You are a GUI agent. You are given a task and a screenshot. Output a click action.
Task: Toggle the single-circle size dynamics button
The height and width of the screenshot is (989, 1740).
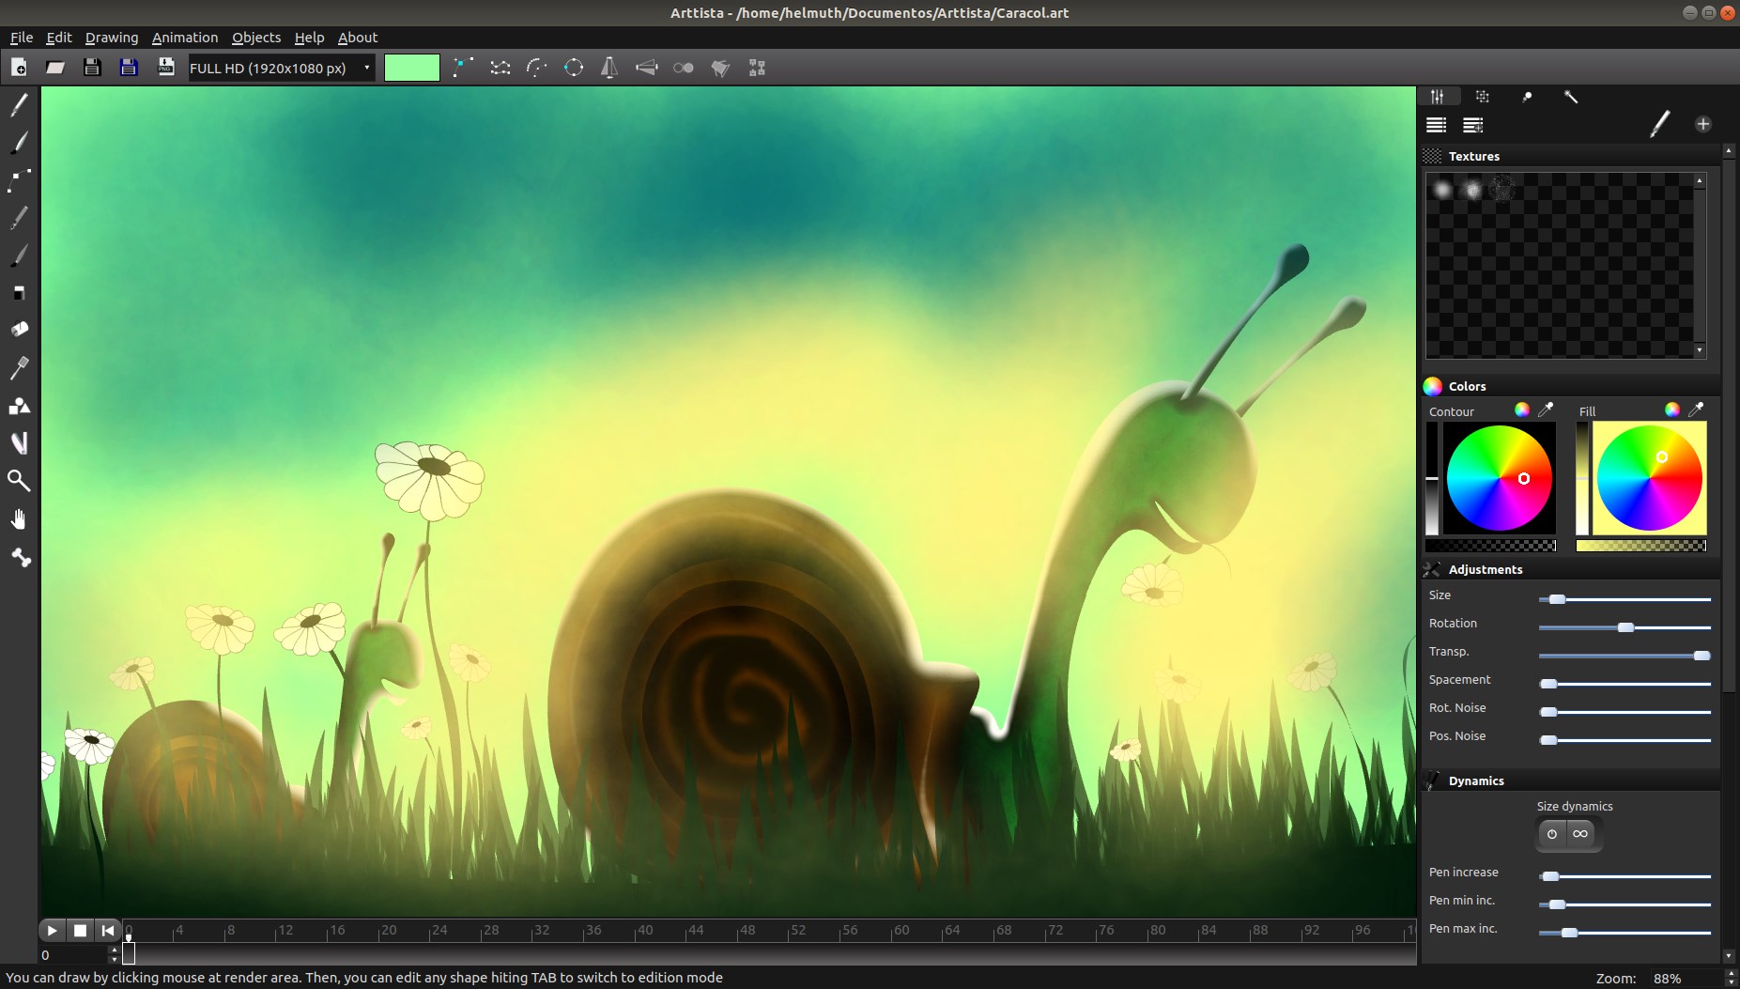[x=1552, y=834]
